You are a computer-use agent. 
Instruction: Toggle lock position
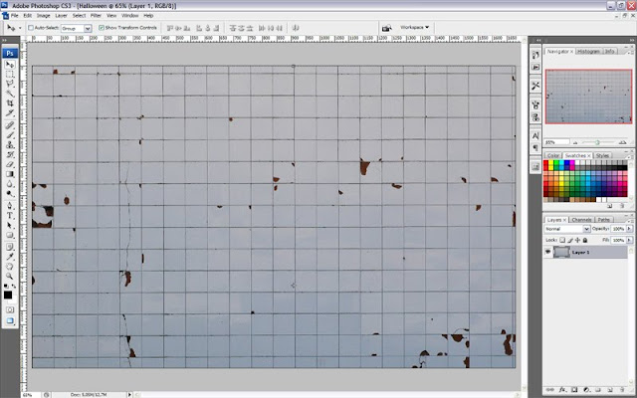(x=577, y=240)
